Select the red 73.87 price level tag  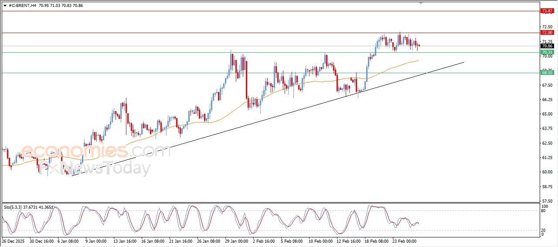pos(547,10)
